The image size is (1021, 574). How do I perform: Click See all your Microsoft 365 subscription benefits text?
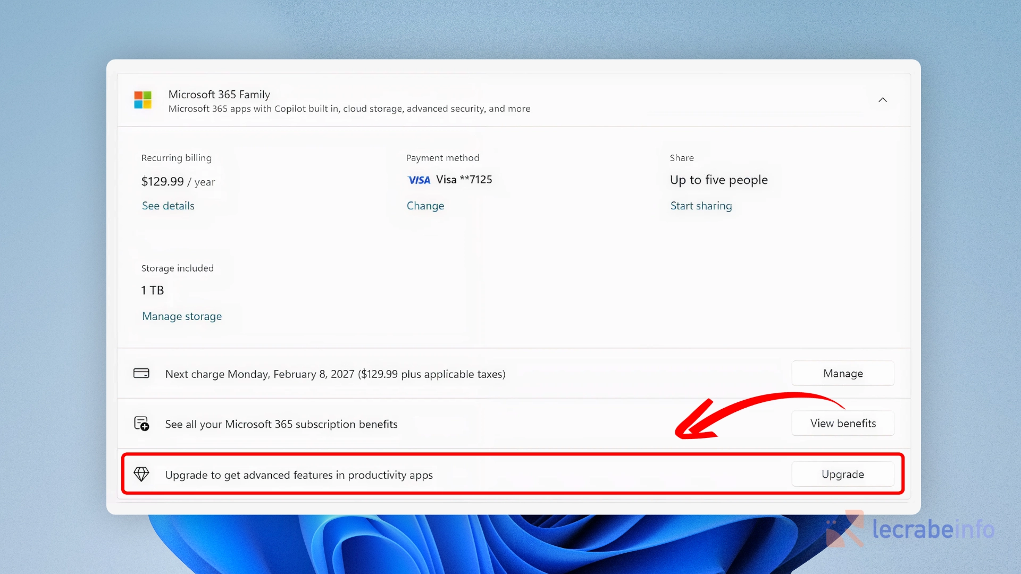(281, 424)
